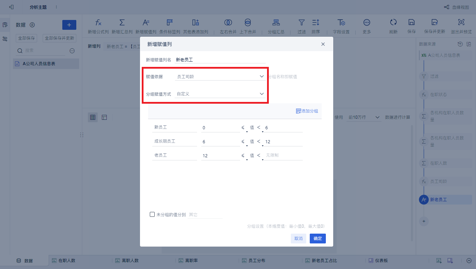This screenshot has width=476, height=269.
Task: Close the 新增赋值列 dialog
Action: click(323, 44)
